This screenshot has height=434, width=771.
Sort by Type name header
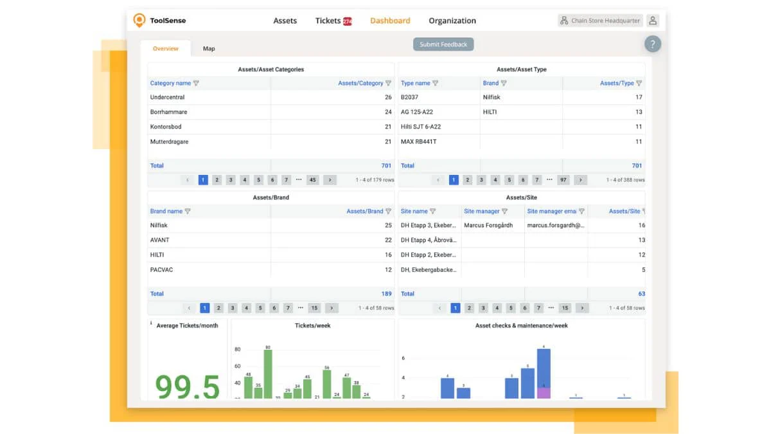tap(415, 83)
